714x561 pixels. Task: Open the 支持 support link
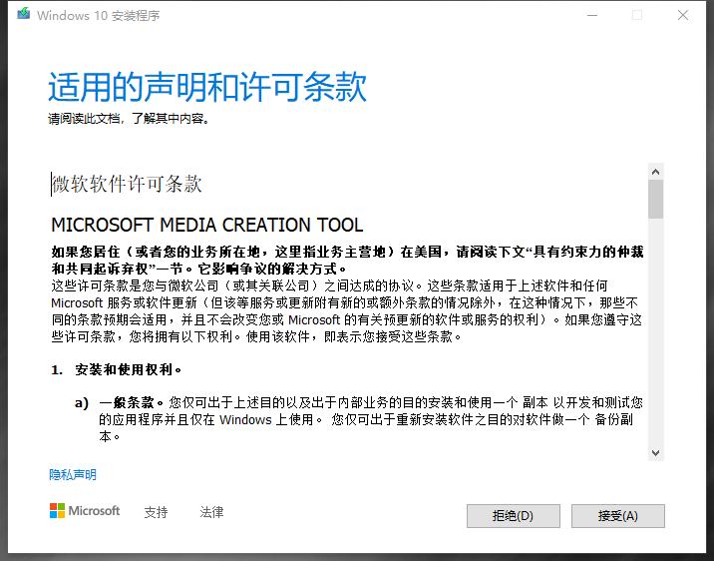(156, 512)
